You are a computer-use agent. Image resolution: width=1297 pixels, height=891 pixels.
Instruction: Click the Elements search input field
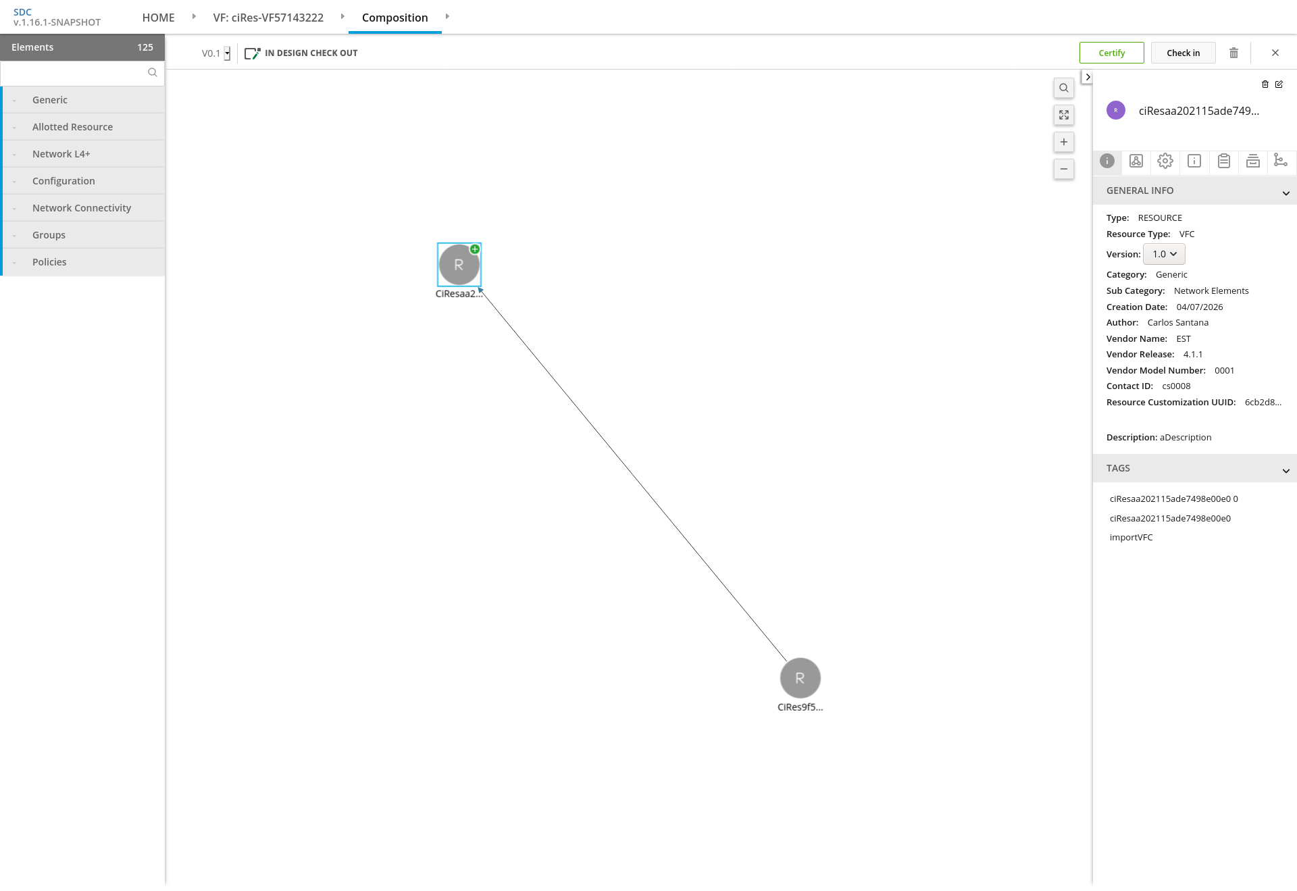(74, 73)
